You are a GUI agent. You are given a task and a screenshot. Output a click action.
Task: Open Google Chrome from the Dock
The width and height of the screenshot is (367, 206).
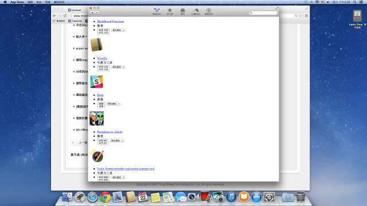pyautogui.click(x=105, y=197)
